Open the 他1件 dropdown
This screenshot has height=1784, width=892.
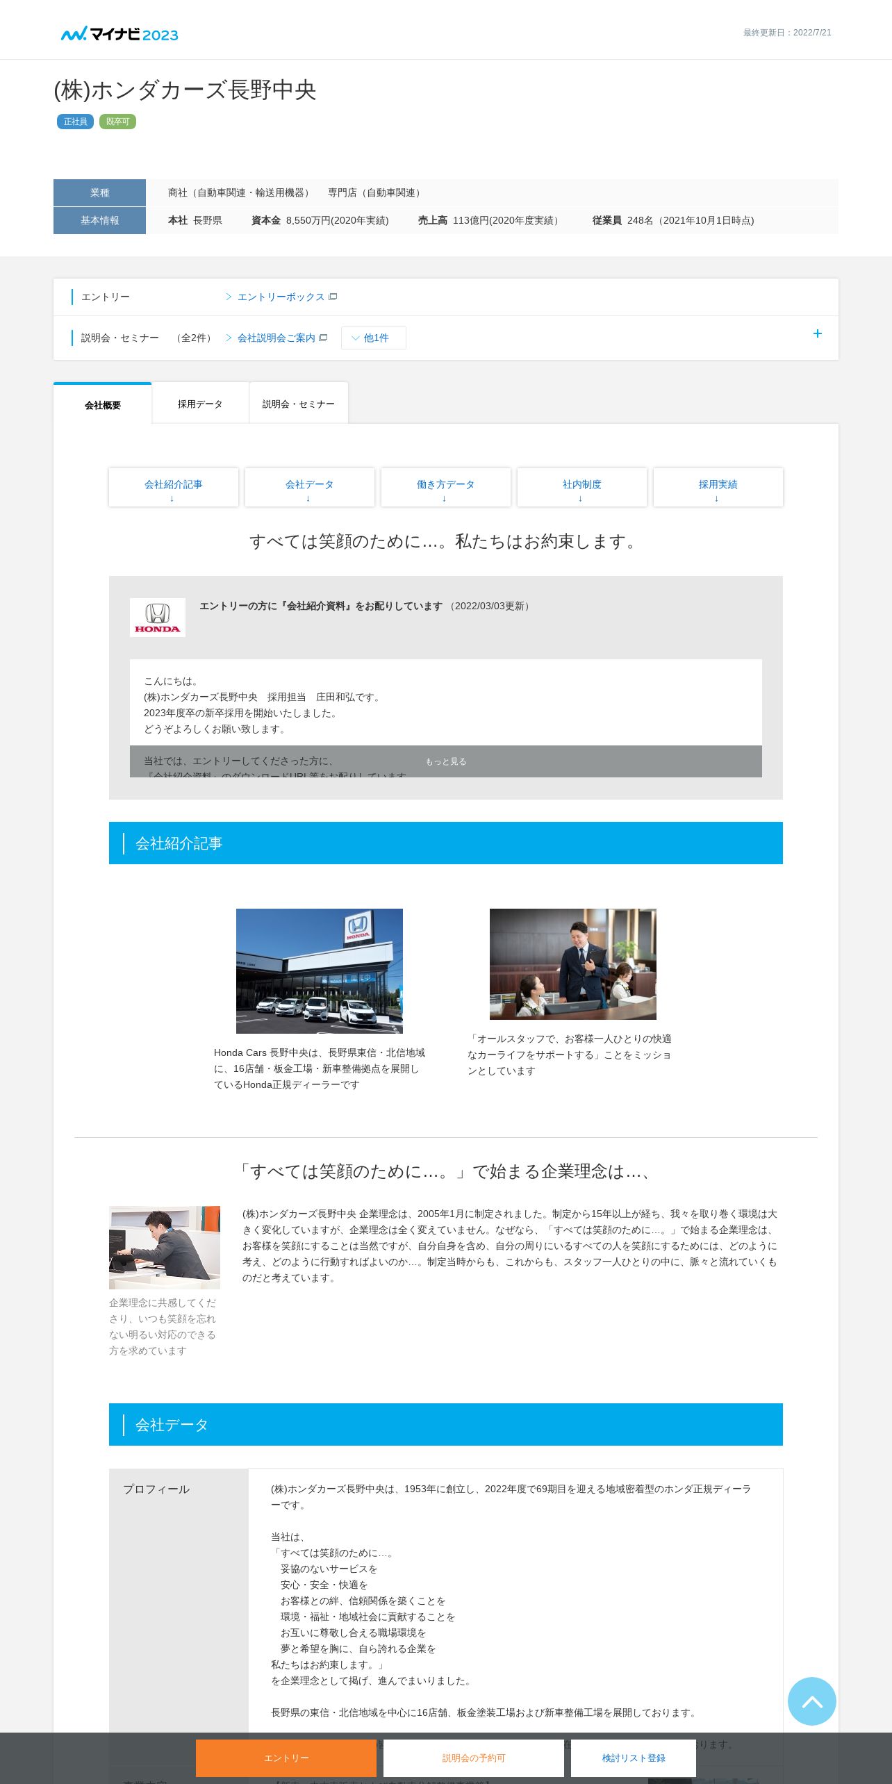pyautogui.click(x=374, y=338)
